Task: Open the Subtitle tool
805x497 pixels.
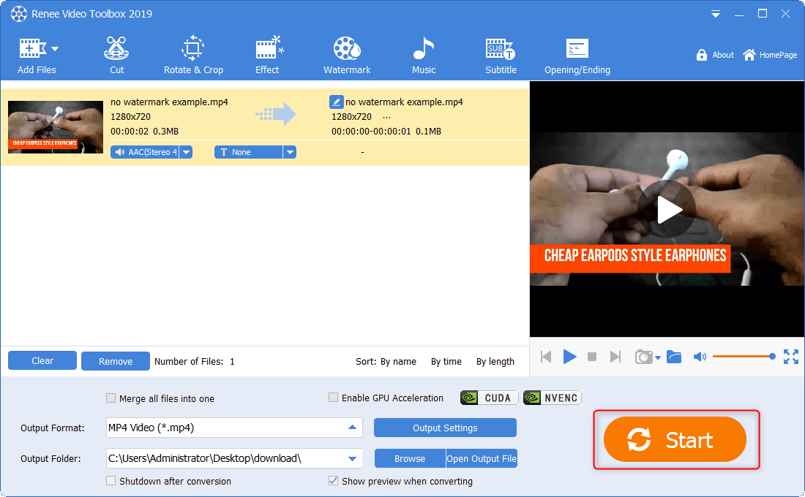Action: click(x=501, y=56)
